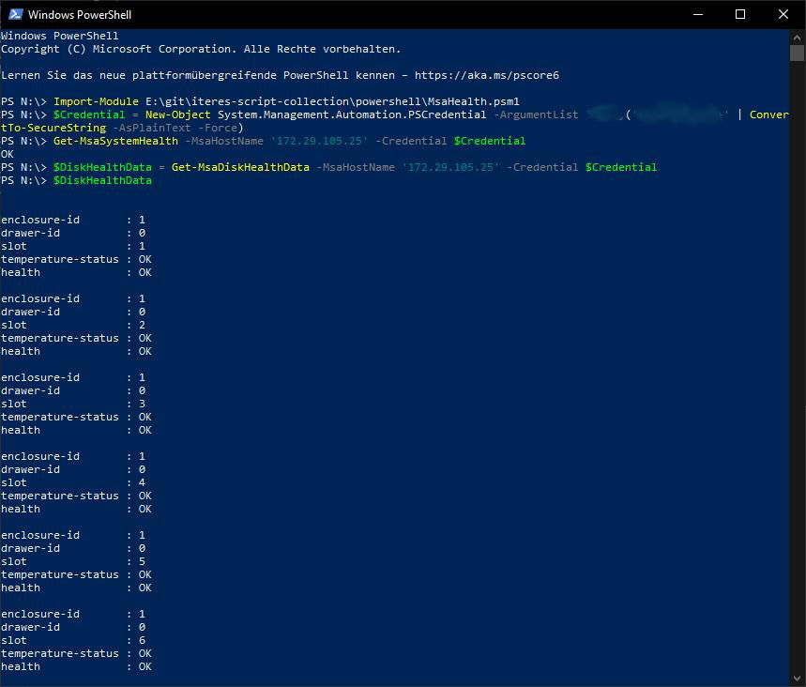Click the '-AsPlainText' parameter
This screenshot has height=687, width=806.
click(152, 128)
